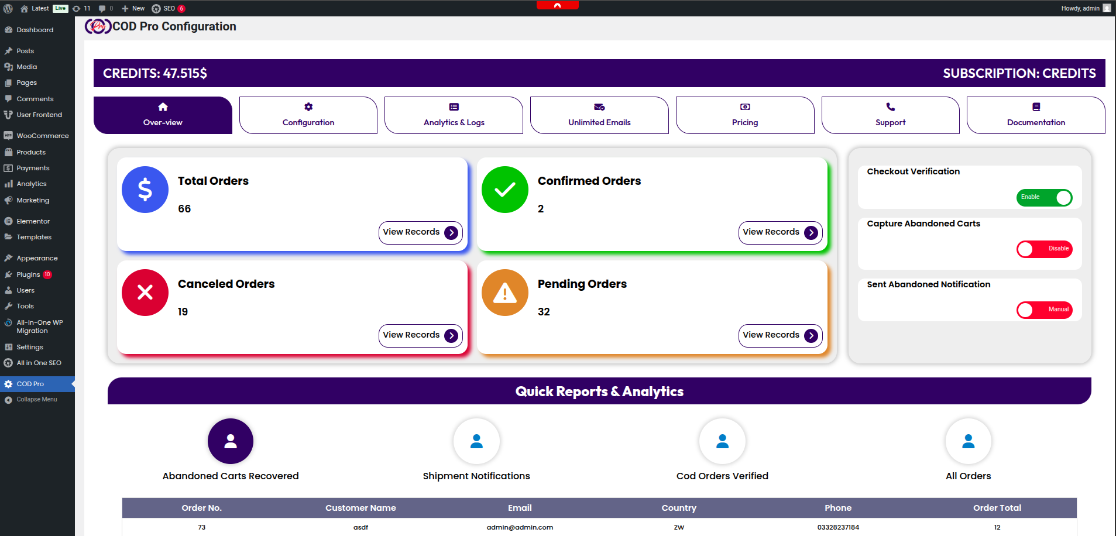The height and width of the screenshot is (536, 1116).
Task: Click the updates icon showing 11
Action: (x=76, y=8)
